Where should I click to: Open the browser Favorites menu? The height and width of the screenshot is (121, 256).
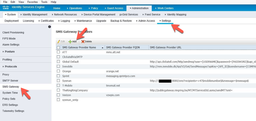tap(32, 2)
